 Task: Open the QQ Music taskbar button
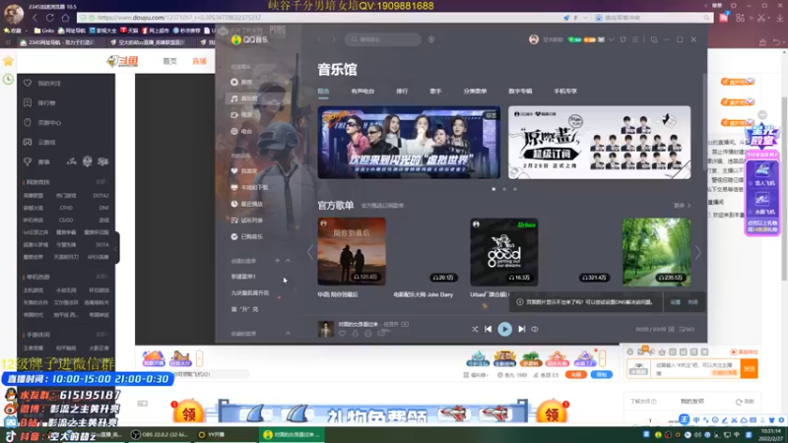click(292, 435)
